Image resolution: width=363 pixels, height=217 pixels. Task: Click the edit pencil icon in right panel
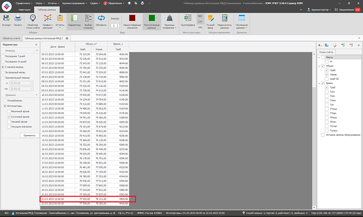coord(335,45)
